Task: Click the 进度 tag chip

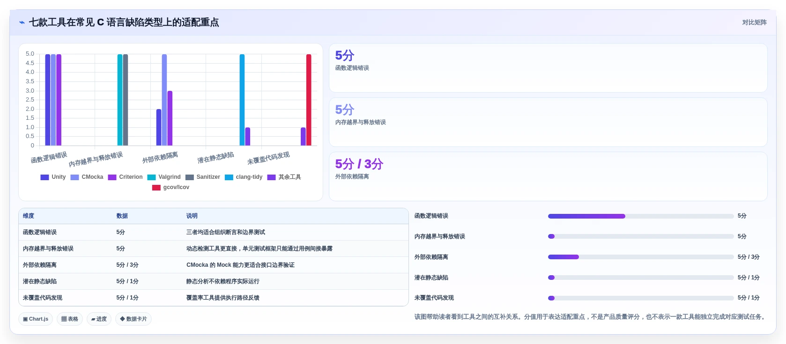Action: coord(99,319)
